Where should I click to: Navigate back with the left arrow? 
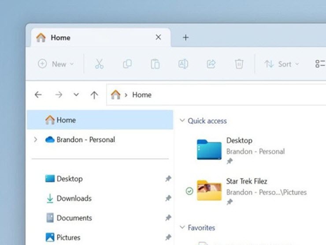point(38,95)
